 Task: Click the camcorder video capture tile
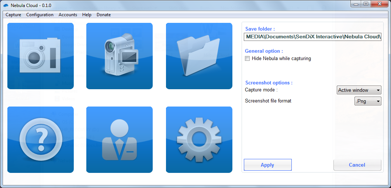pos(120,56)
